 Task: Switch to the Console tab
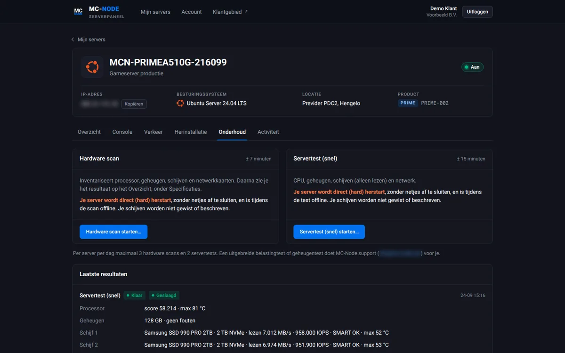coord(122,132)
